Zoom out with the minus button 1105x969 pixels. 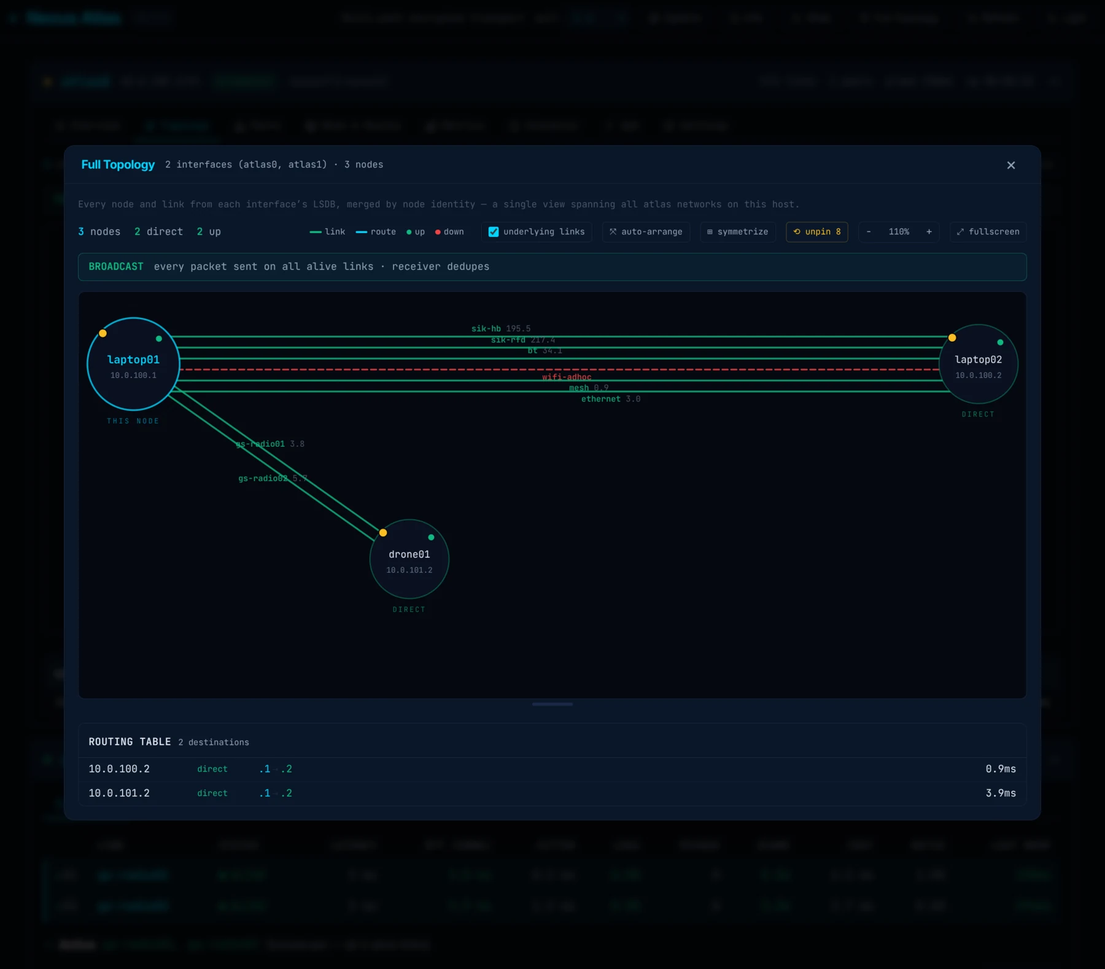coord(869,232)
